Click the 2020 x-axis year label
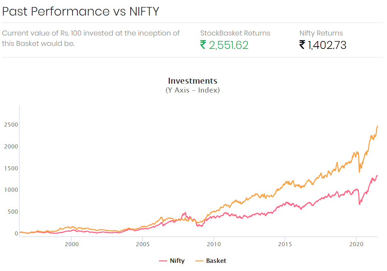Viewport: 387px width, 271px height. [356, 244]
